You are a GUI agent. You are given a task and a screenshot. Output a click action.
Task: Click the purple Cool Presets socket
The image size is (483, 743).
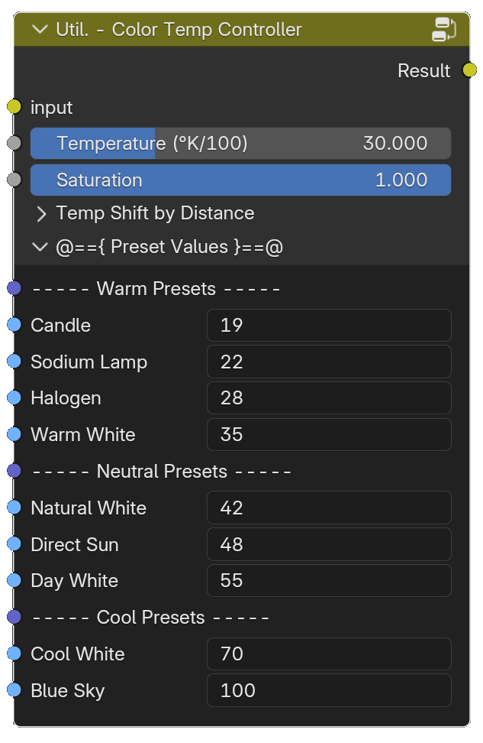[14, 617]
